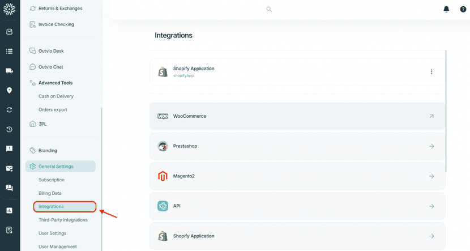Open the API integration row
470x251 pixels.
point(297,206)
